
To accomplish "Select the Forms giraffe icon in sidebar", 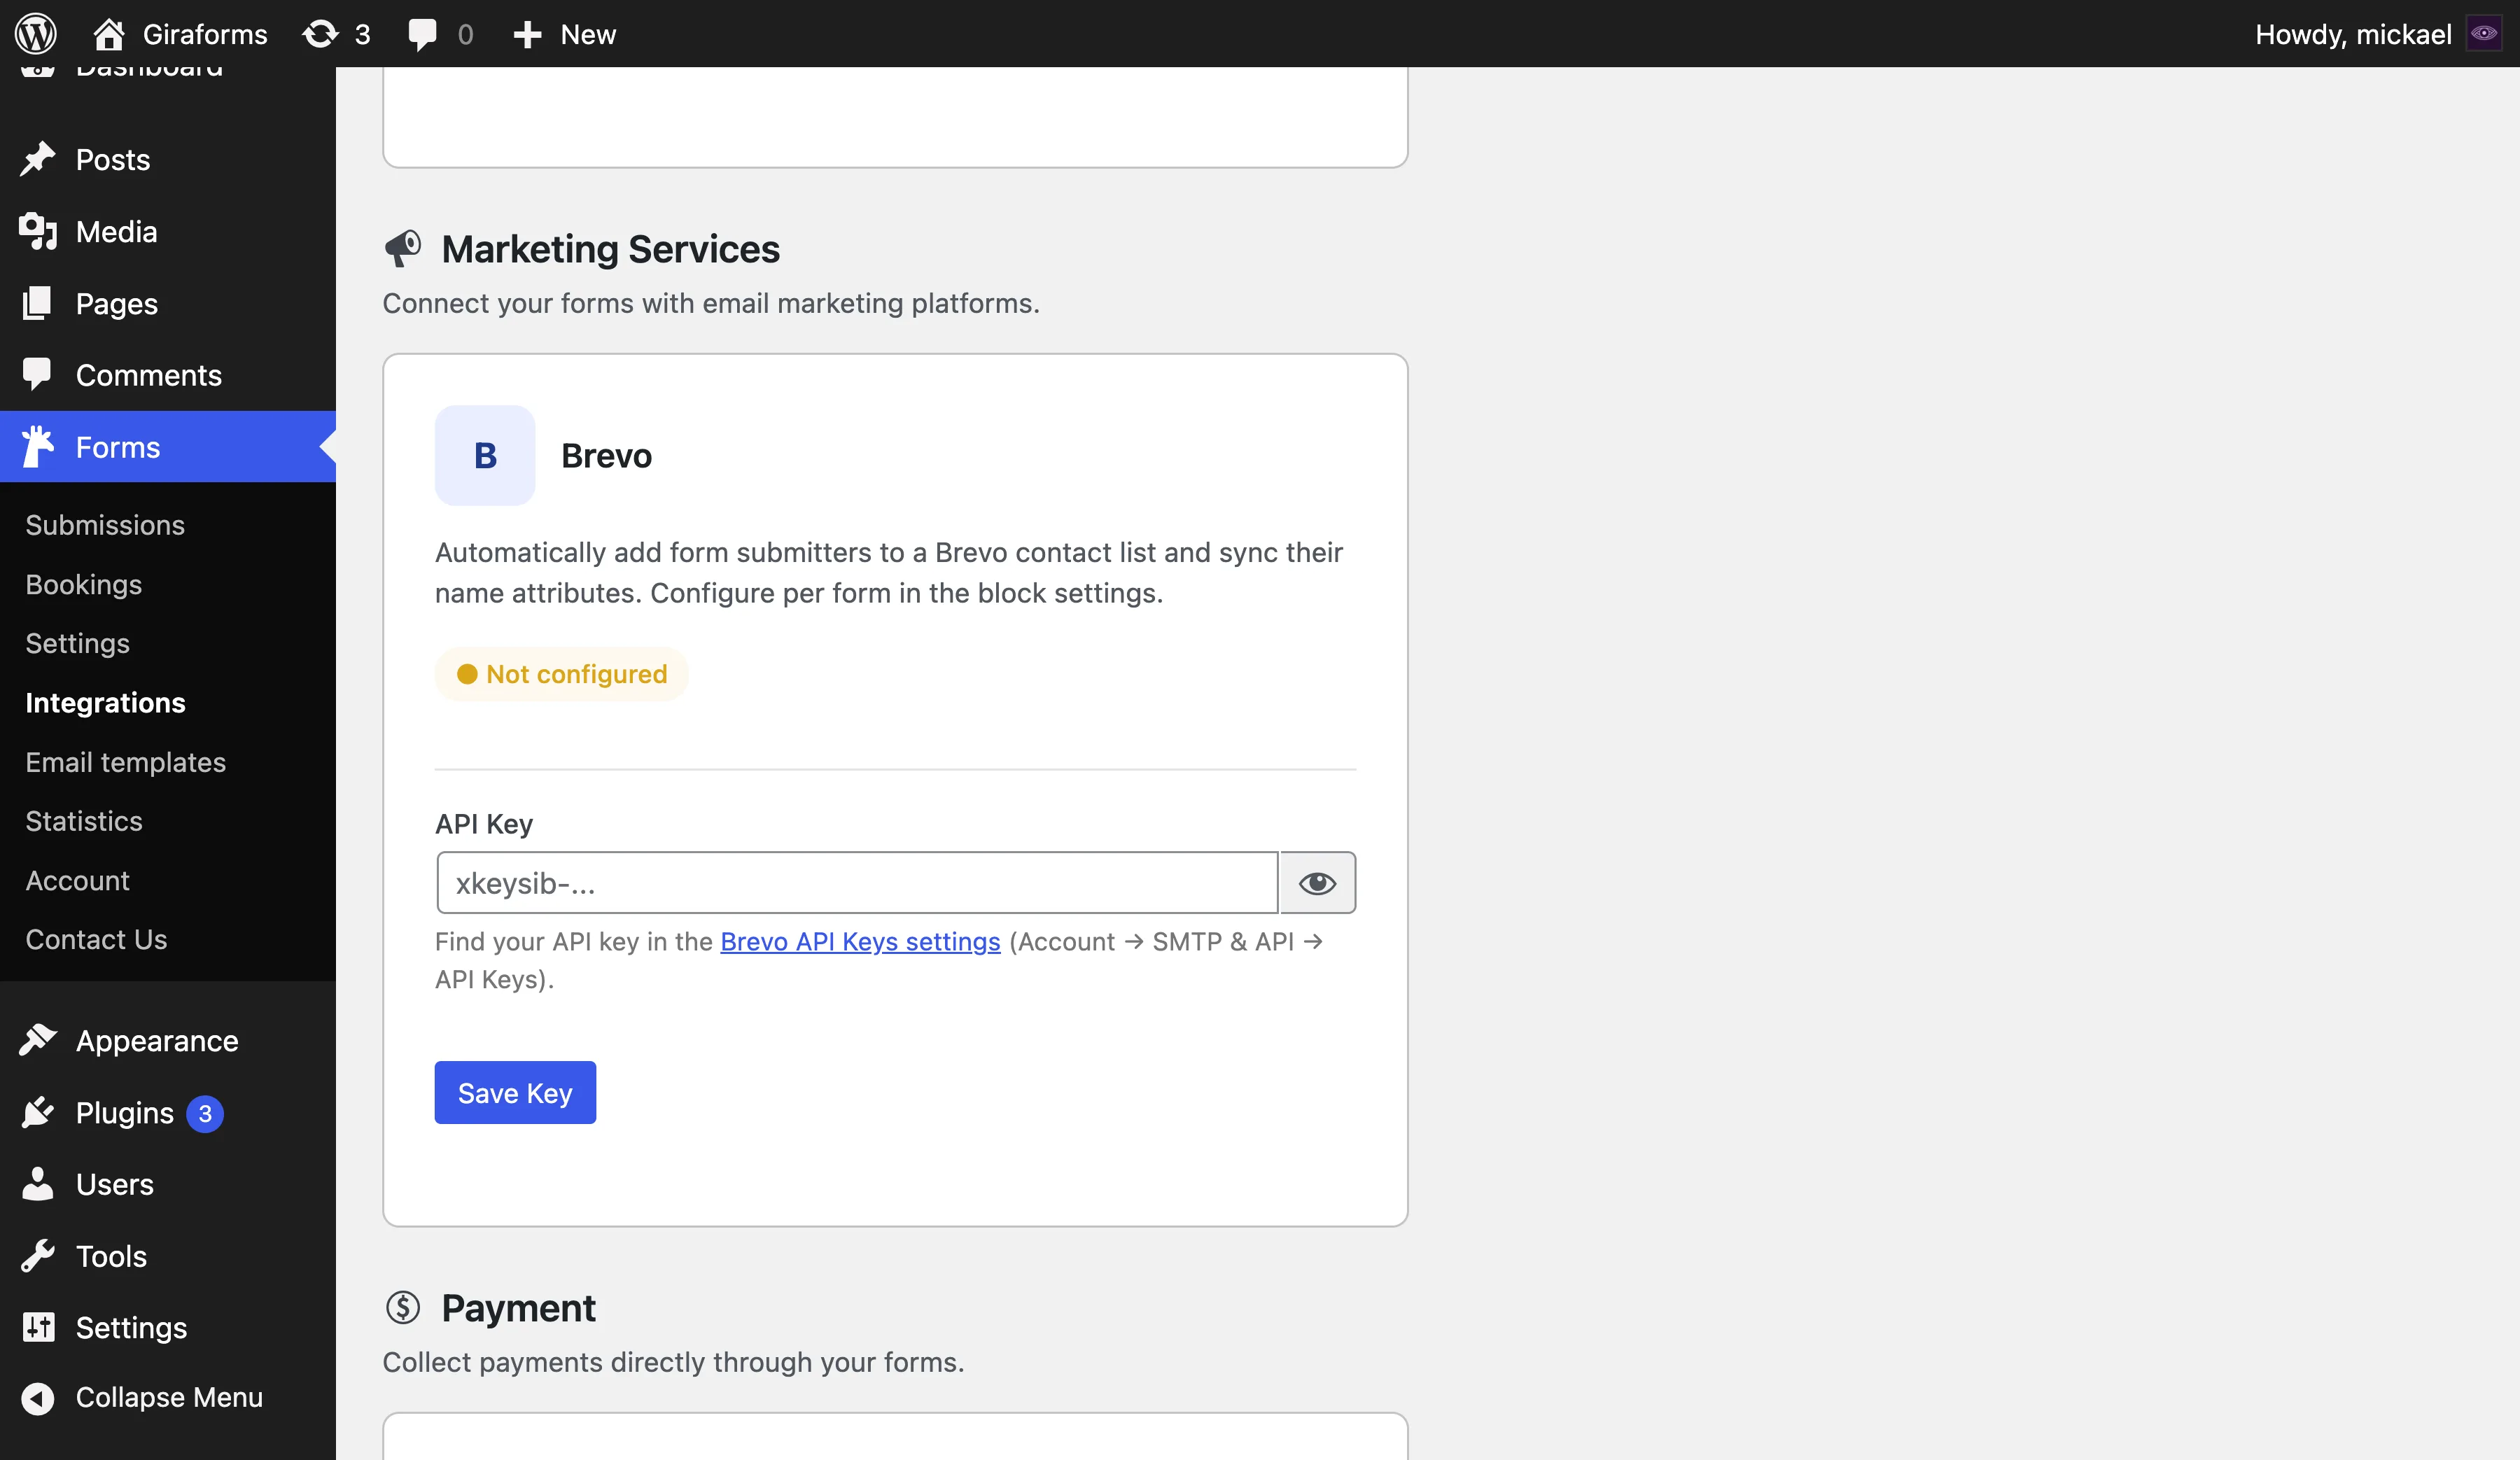I will pyautogui.click(x=39, y=447).
